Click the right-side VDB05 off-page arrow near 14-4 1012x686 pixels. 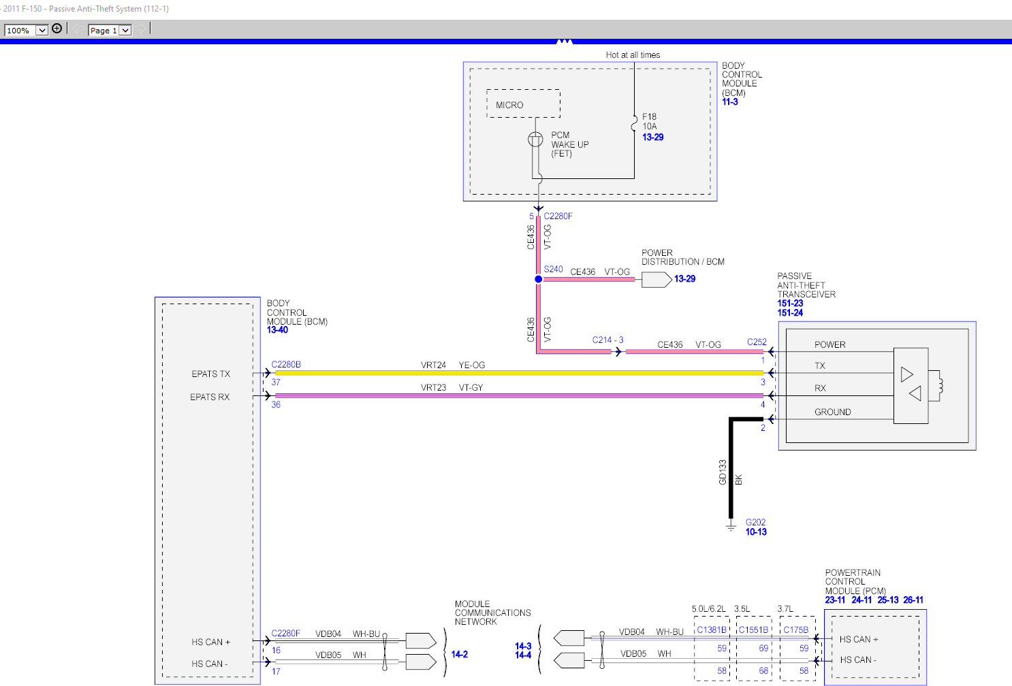click(x=569, y=660)
